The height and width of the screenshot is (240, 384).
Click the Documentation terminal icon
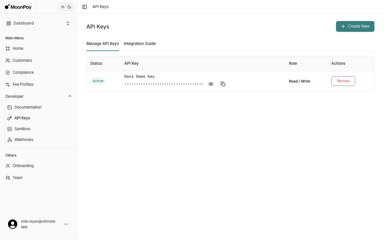10,107
